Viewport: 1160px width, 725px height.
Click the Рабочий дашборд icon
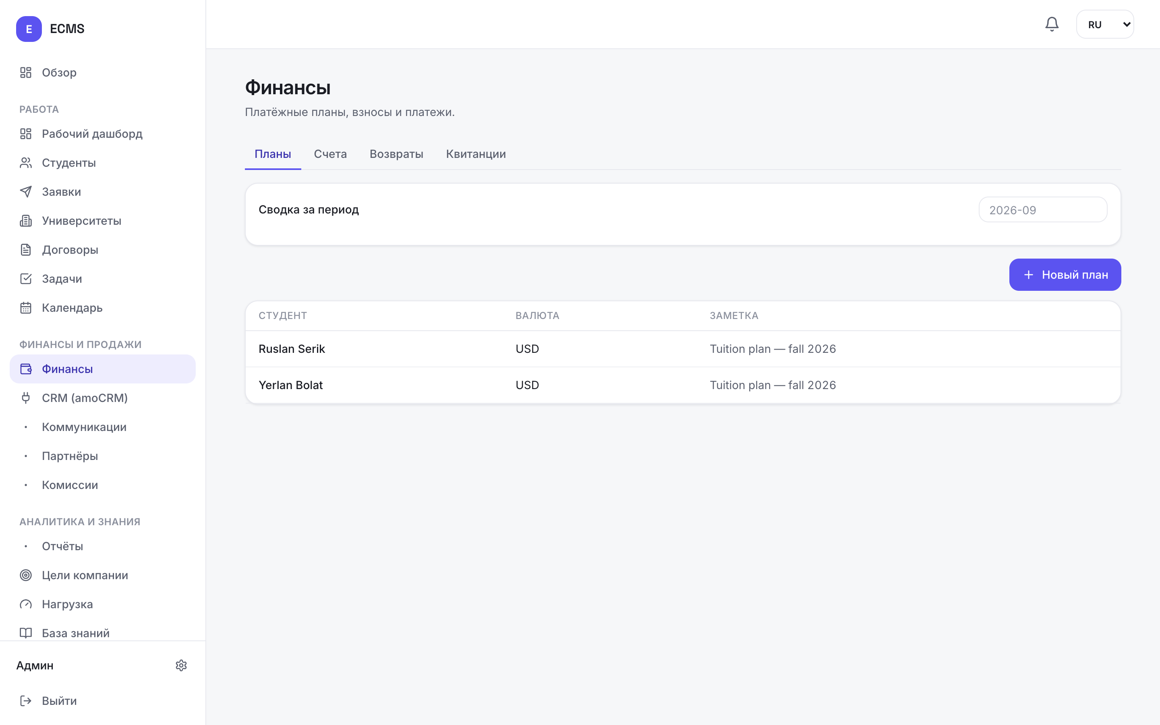[26, 134]
